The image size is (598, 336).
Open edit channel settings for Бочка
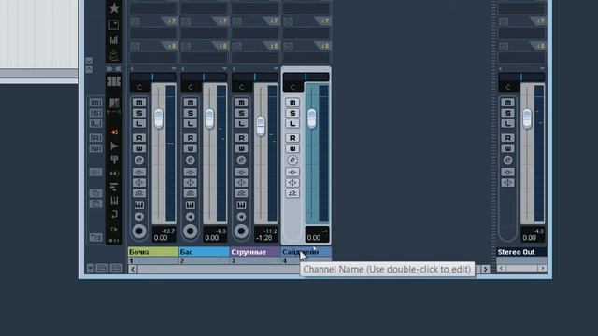(x=139, y=161)
